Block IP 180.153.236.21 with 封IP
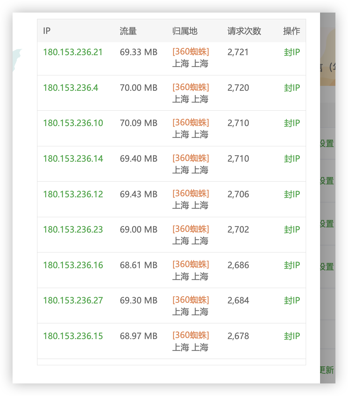Image resolution: width=348 pixels, height=396 pixels. point(292,52)
